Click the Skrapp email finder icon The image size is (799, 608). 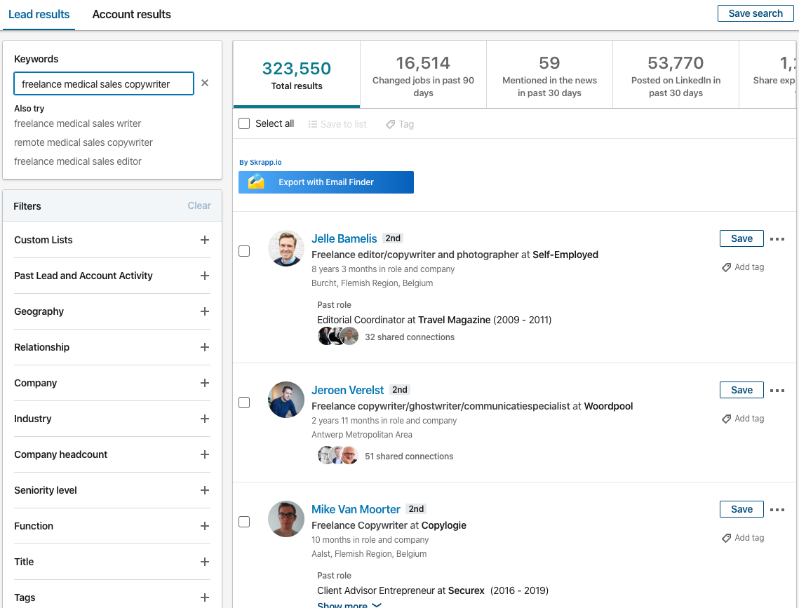click(x=256, y=182)
